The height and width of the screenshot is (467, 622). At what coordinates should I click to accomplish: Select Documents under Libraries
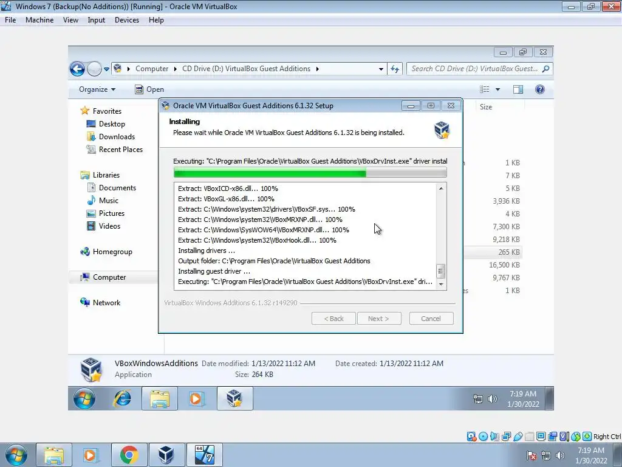112,187
